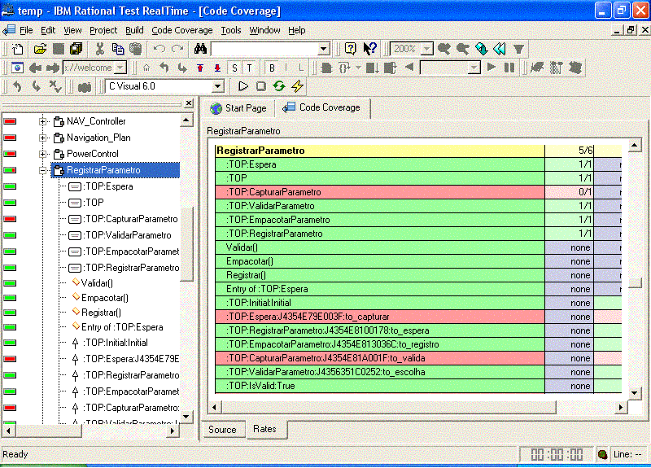Click the Save all toolbar icon

(x=76, y=49)
